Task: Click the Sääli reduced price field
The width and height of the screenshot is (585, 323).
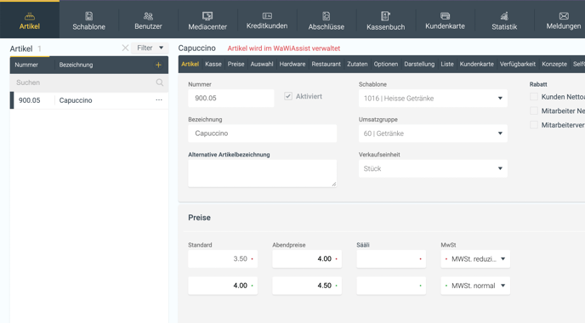Action: pyautogui.click(x=391, y=259)
